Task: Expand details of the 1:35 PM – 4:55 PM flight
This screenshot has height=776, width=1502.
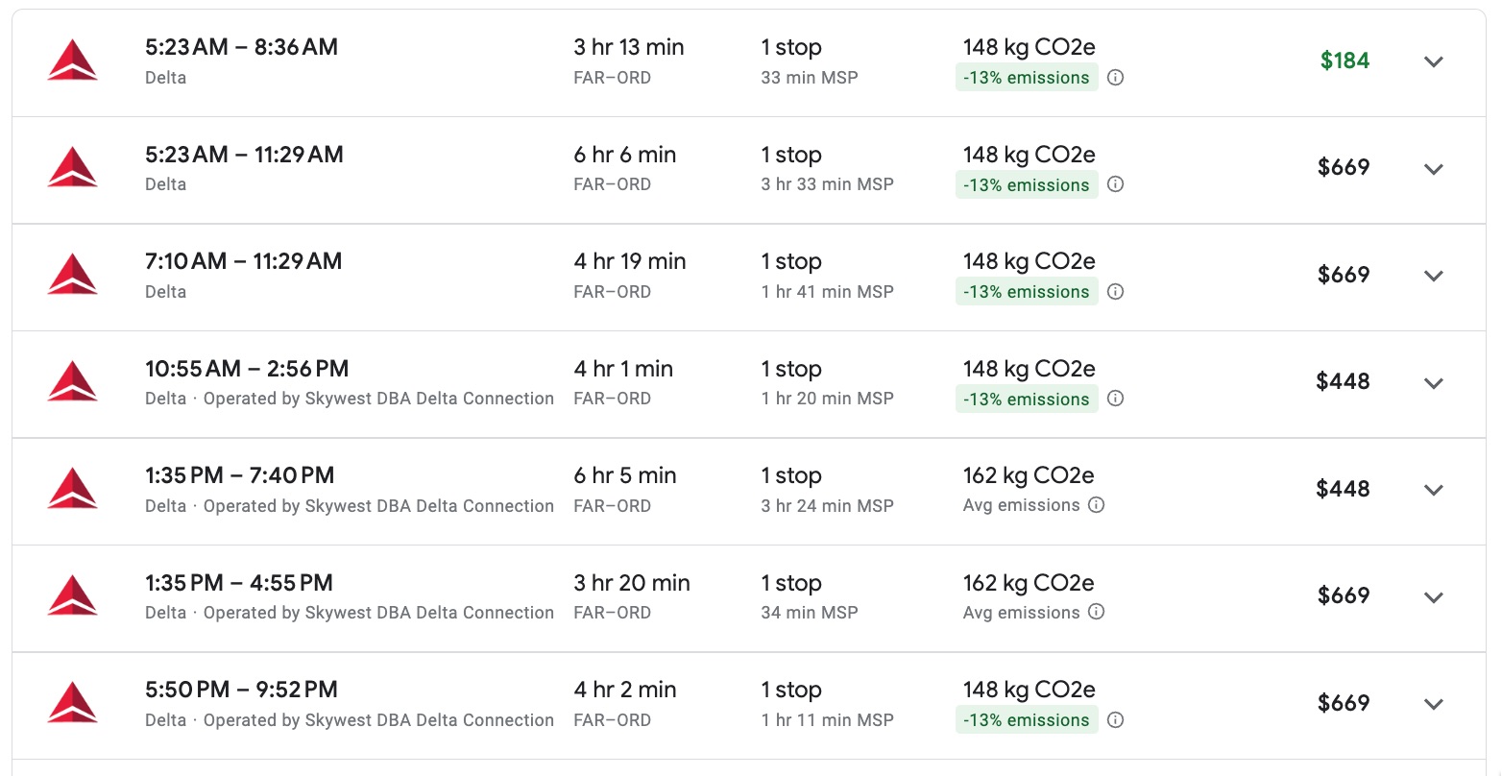Action: (1433, 596)
